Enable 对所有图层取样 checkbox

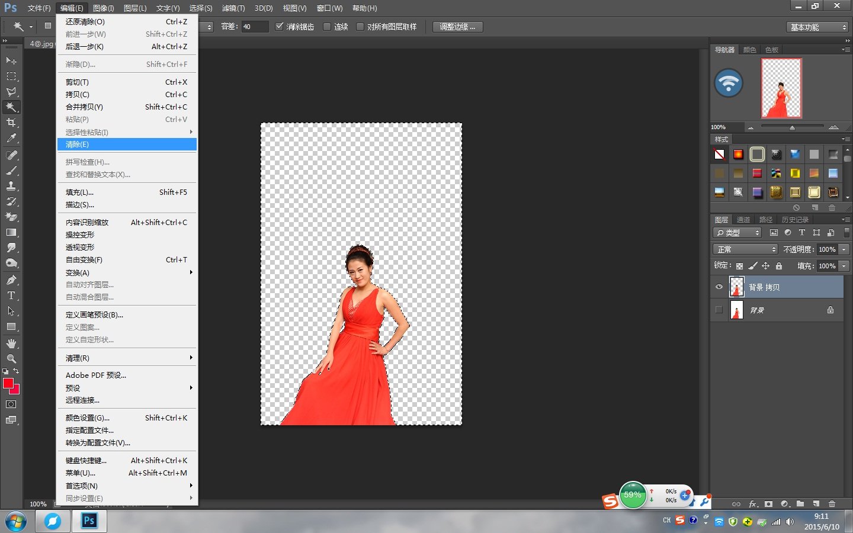point(360,27)
